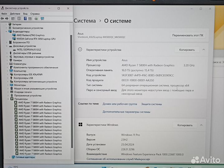Expand the Контроллеры IDE ATA/ATAPI node
The height and width of the screenshot is (168, 224).
[x=7, y=74]
